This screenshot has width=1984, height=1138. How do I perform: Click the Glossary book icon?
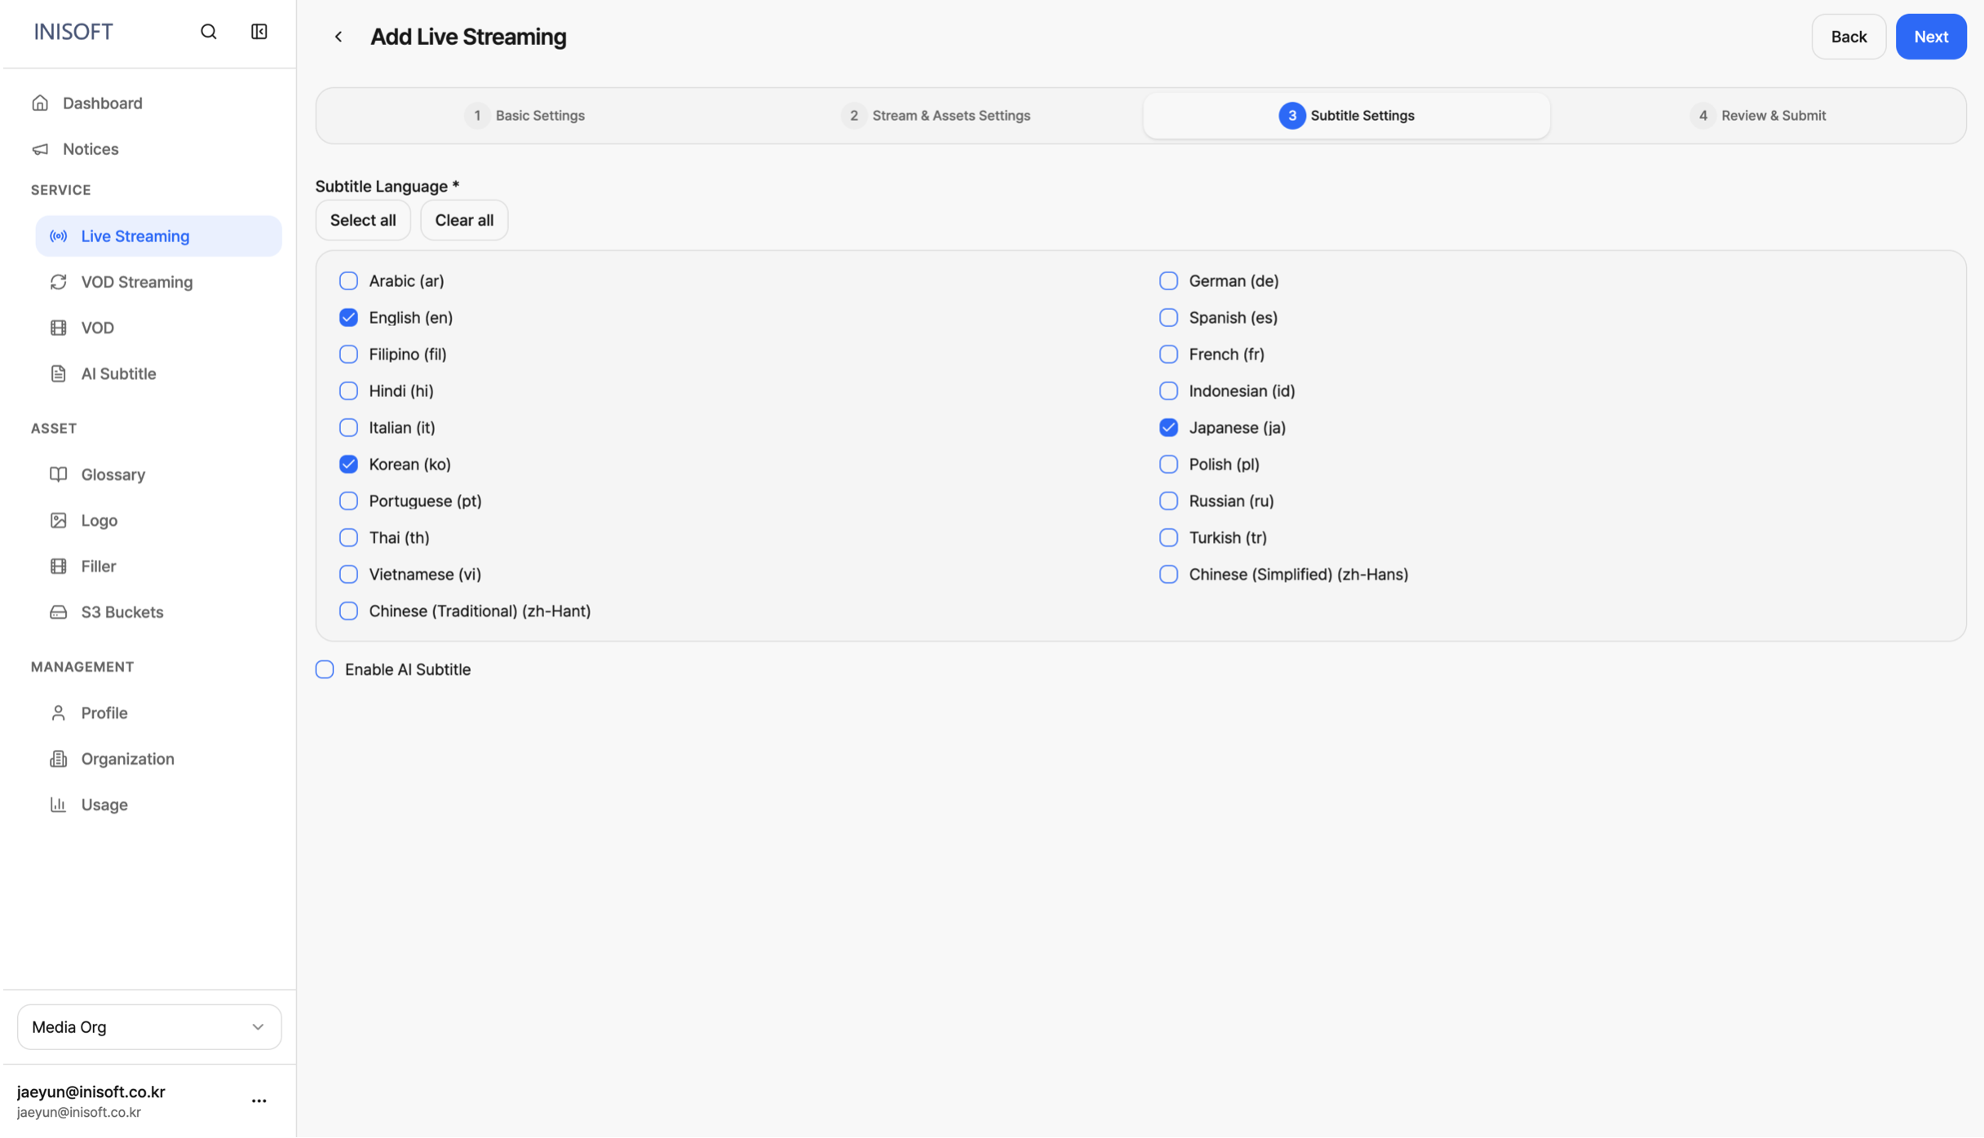(x=58, y=474)
